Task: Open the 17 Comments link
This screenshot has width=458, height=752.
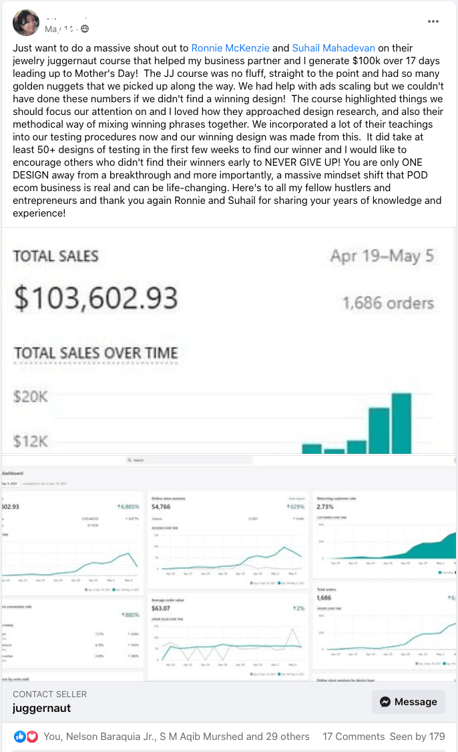Action: click(x=353, y=737)
